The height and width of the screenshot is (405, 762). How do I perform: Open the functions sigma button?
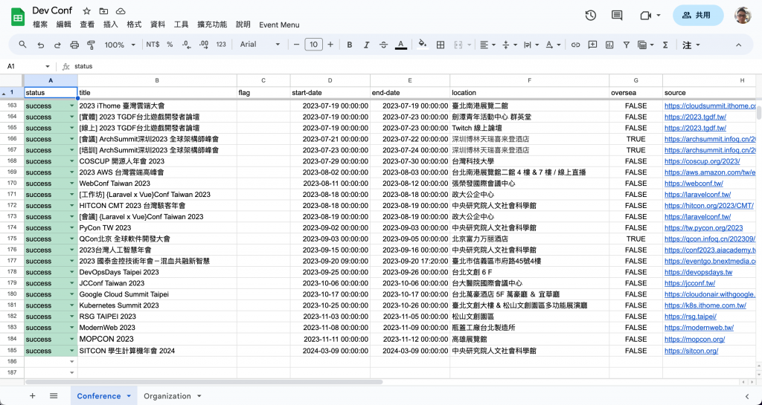(x=665, y=45)
